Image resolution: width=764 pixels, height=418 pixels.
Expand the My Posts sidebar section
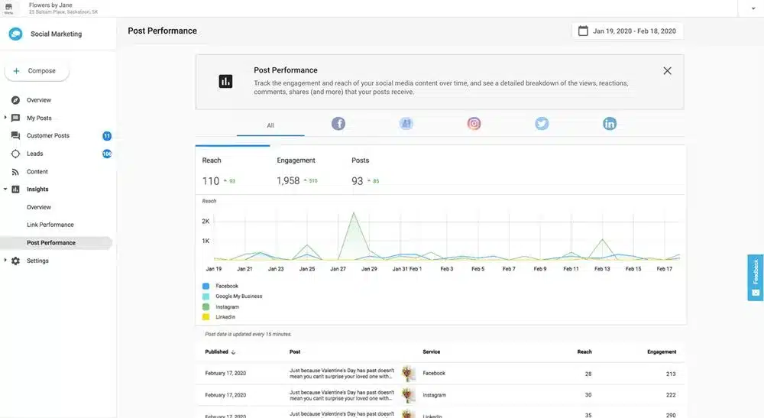[x=6, y=118]
